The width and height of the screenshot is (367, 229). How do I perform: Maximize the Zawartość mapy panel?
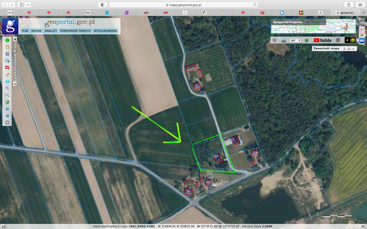click(349, 49)
